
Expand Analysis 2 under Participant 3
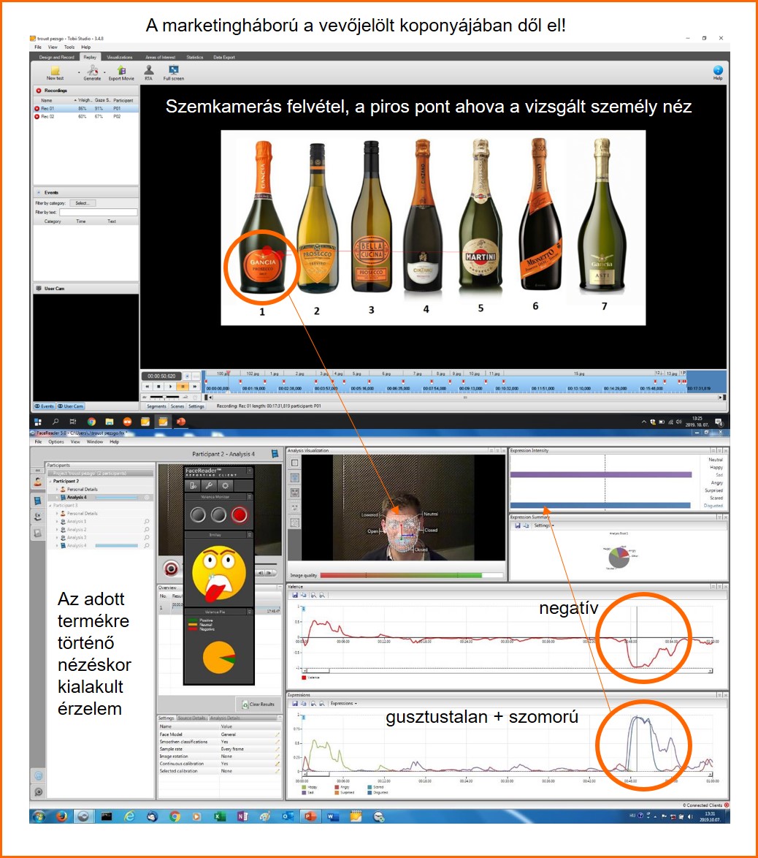57,530
